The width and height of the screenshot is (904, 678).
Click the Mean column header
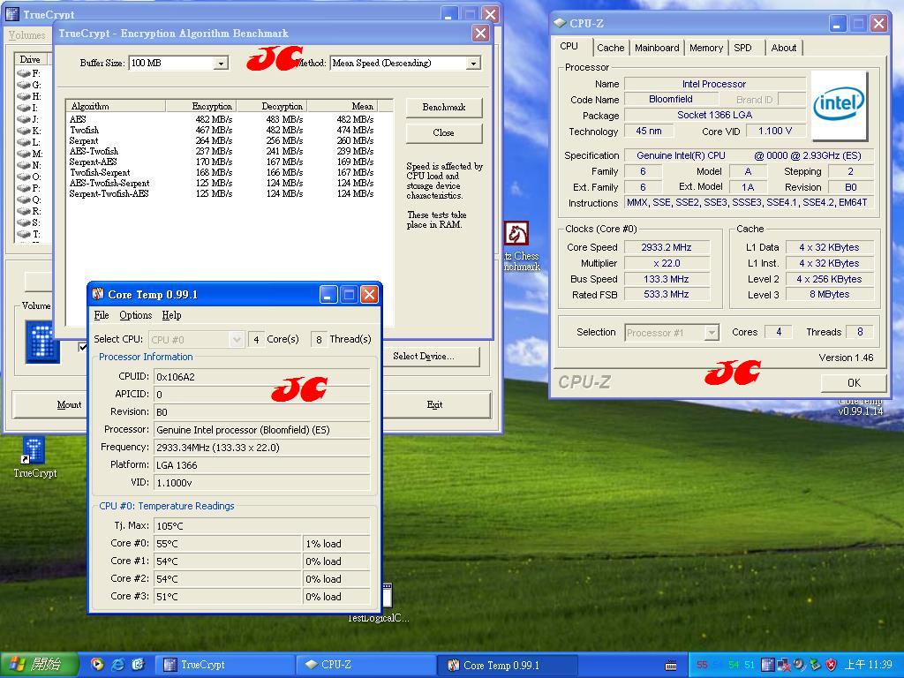click(x=343, y=106)
